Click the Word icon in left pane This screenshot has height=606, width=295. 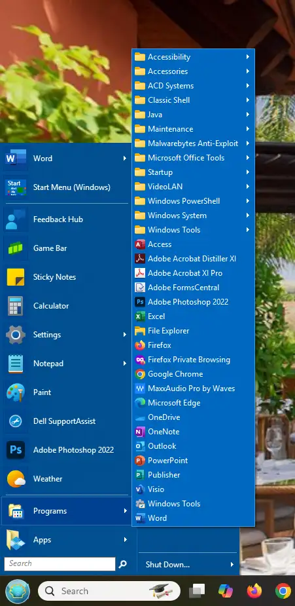coord(16,159)
